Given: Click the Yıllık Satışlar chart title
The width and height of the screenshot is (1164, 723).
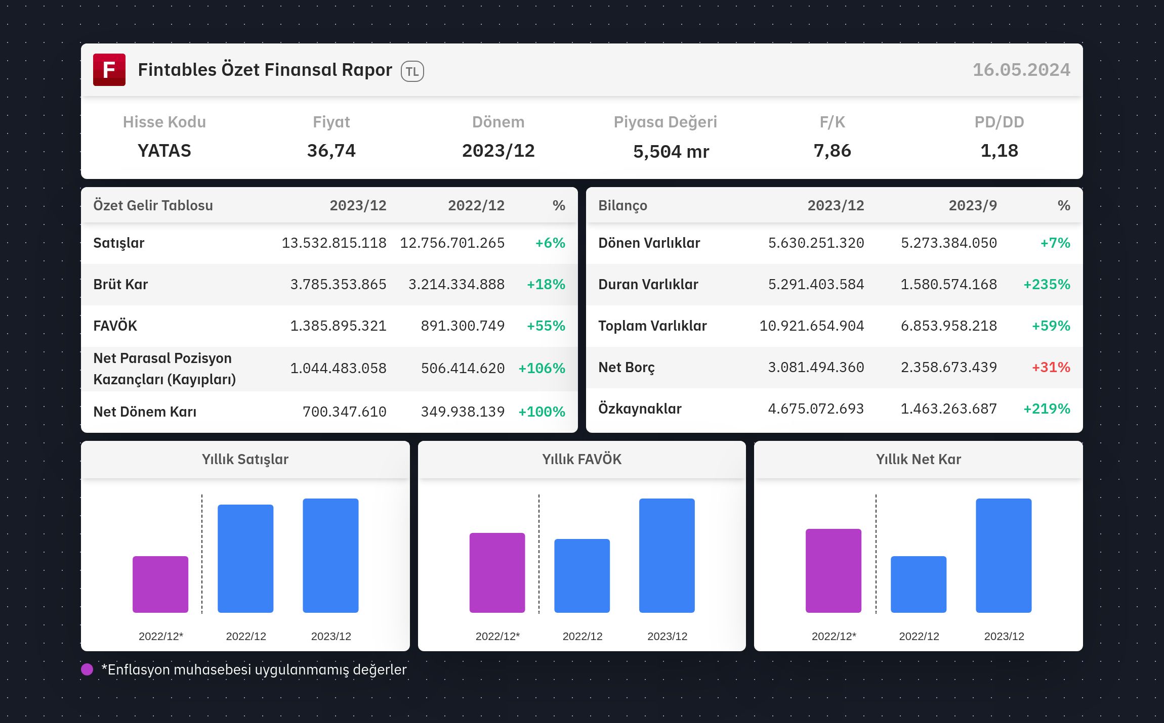Looking at the screenshot, I should [245, 459].
